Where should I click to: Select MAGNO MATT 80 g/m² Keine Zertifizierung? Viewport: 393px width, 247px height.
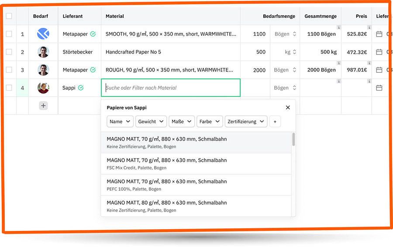point(196,206)
